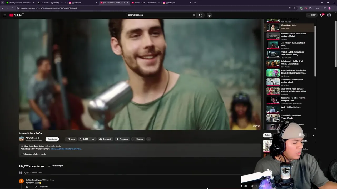This screenshot has width=337, height=189.
Task: Start voice search with microphone icon
Action: click(x=209, y=15)
